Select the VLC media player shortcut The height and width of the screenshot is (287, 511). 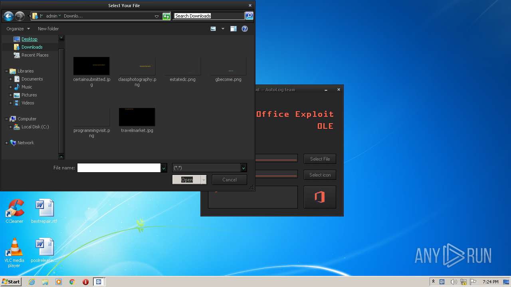(x=14, y=253)
